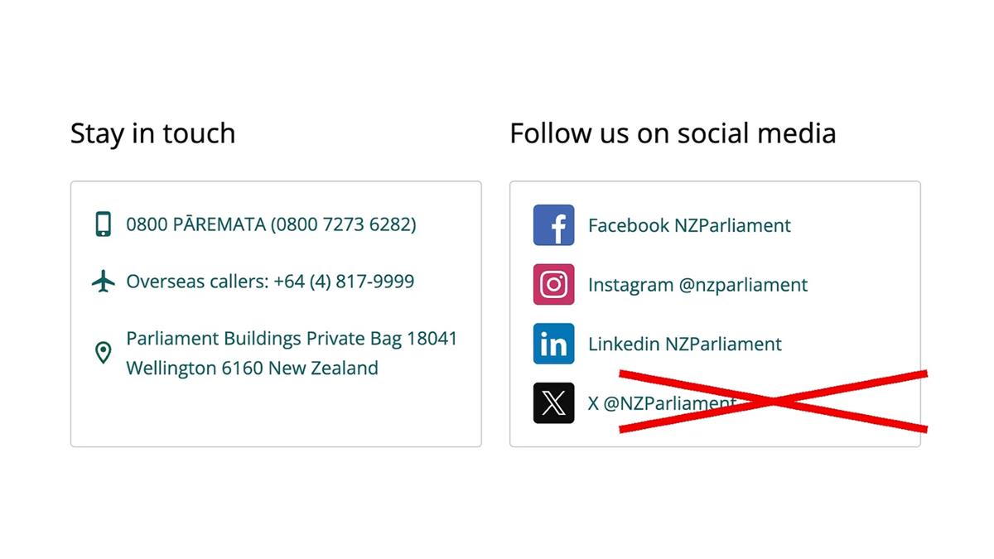Click the airplane icon for overseas callers
The image size is (994, 559).
[x=103, y=282]
